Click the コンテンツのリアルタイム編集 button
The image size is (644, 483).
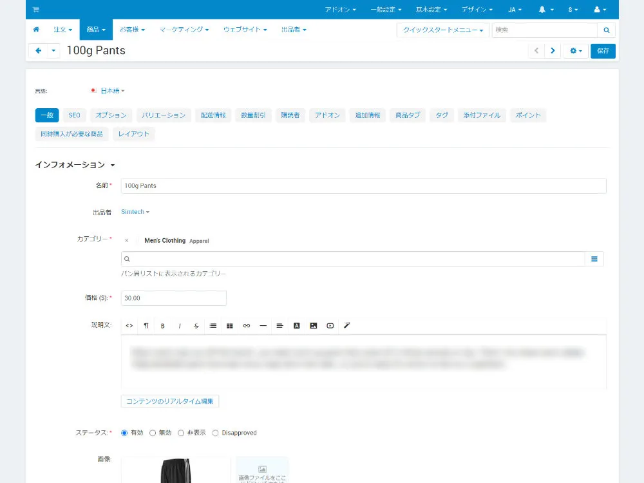click(x=170, y=401)
